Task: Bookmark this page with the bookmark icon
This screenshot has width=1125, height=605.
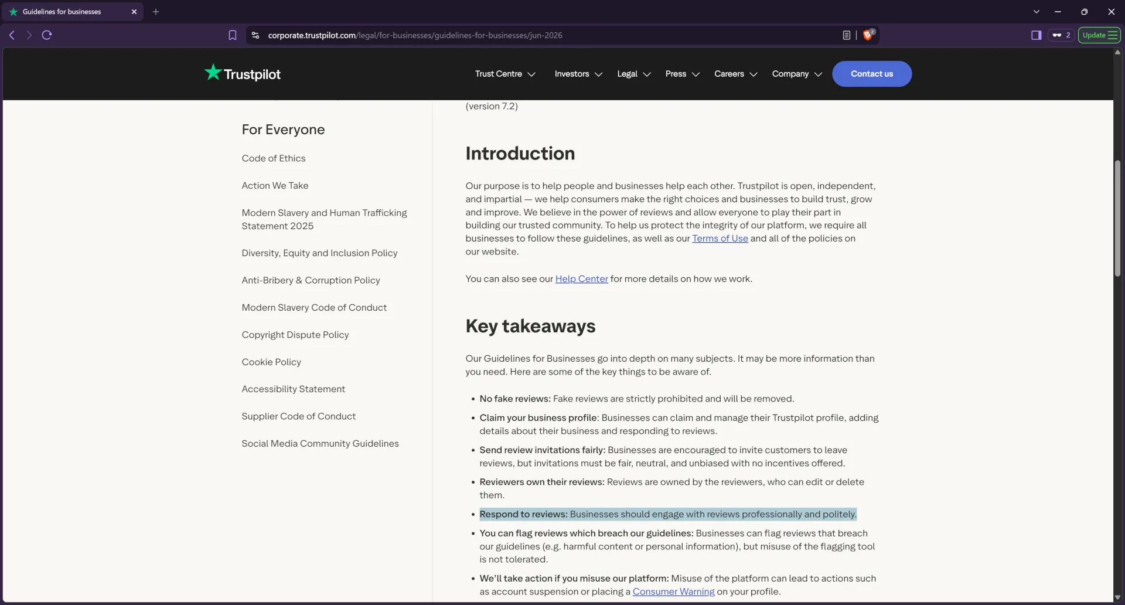Action: pyautogui.click(x=233, y=35)
